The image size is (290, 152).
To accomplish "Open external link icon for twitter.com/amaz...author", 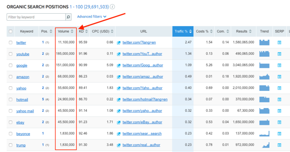I will click(118, 77).
